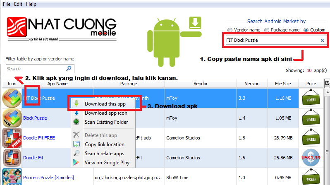Open the table column chooser button
Viewport: 330px width, 185px height.
coord(327,83)
